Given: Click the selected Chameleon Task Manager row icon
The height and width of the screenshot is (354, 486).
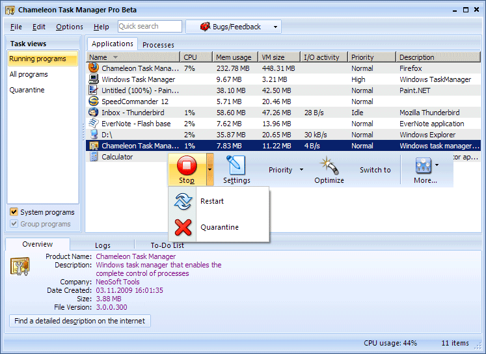Looking at the screenshot, I should coord(94,145).
